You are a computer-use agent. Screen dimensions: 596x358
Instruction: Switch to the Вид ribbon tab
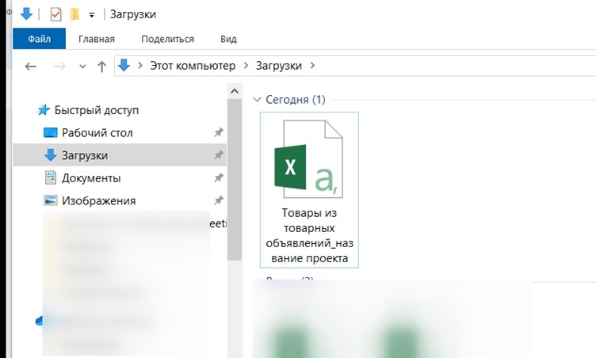coord(228,39)
